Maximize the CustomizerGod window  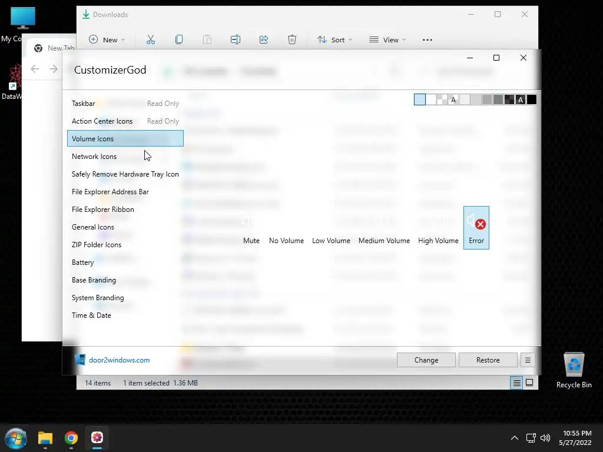coord(496,58)
